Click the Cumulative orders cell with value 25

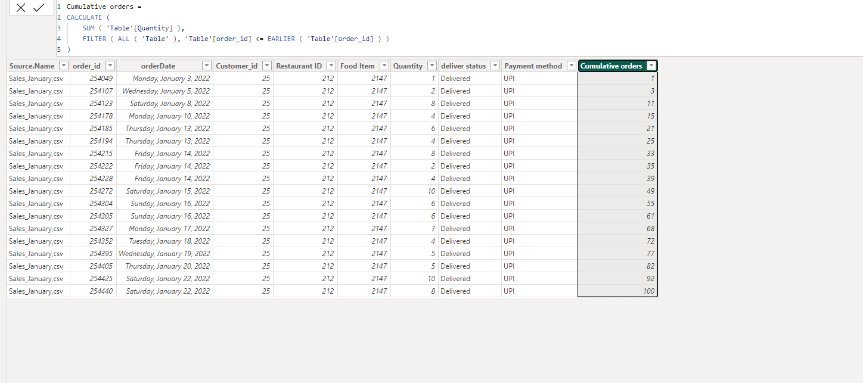pyautogui.click(x=617, y=141)
